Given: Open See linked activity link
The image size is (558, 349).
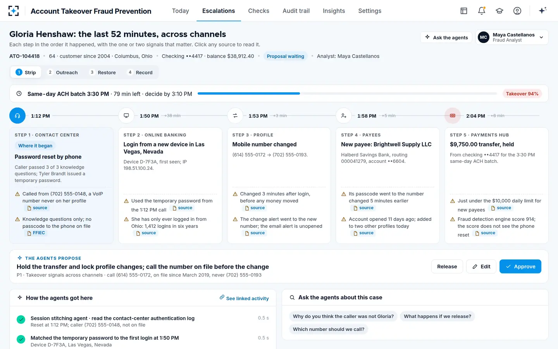Looking at the screenshot, I should point(244,298).
